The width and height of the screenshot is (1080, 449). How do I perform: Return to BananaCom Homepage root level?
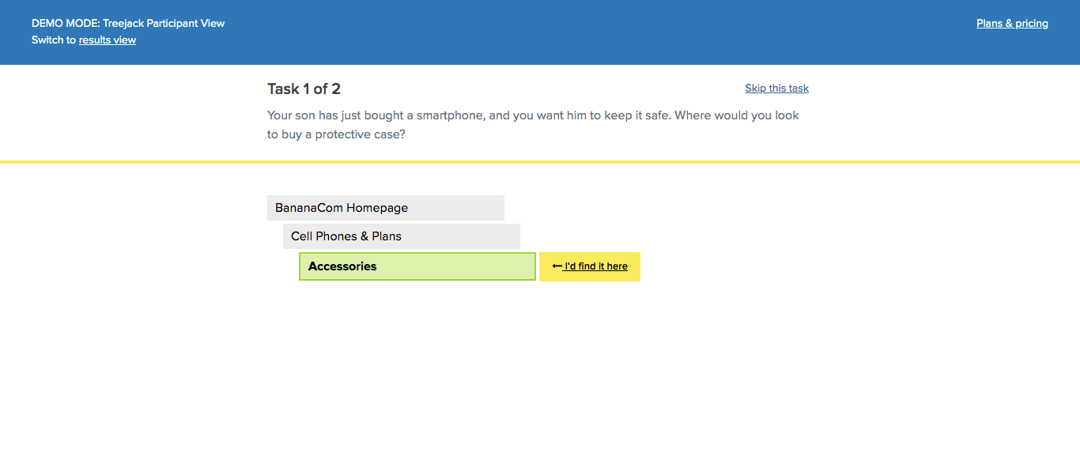pos(386,208)
